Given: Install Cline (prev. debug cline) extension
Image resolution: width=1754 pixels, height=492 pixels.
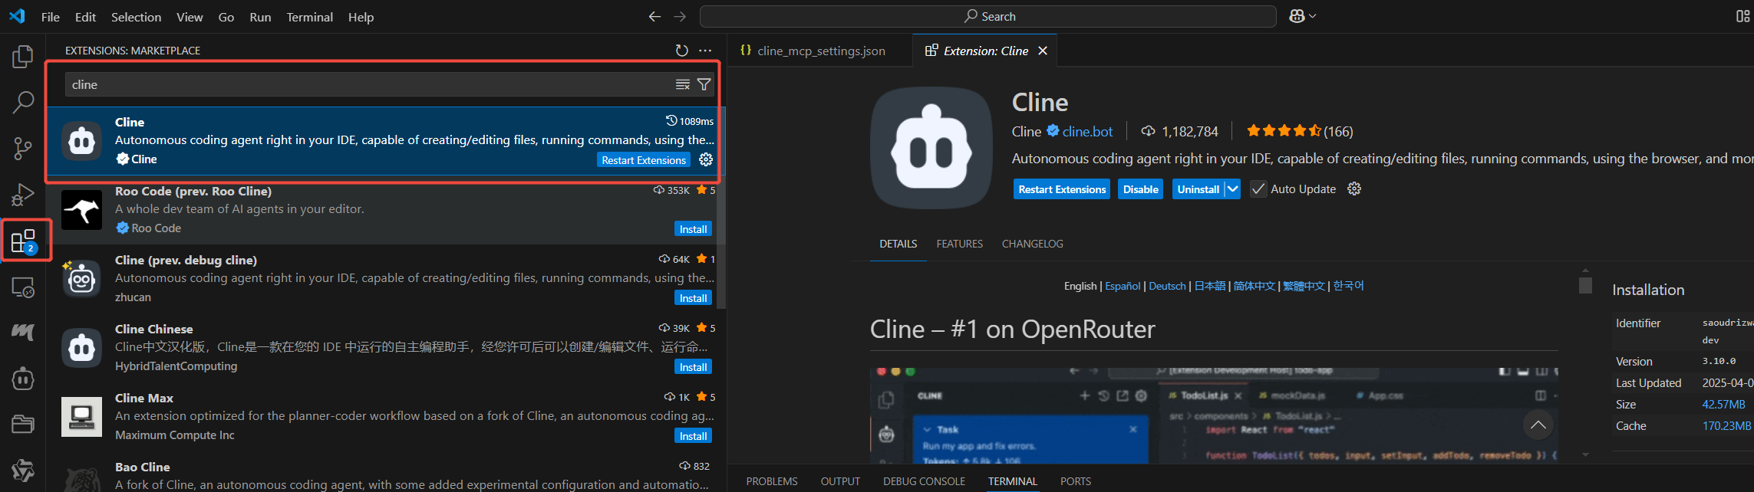Looking at the screenshot, I should point(693,298).
